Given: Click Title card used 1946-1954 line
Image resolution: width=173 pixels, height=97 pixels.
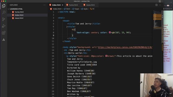Looking at the screenshot, I should point(82,65).
